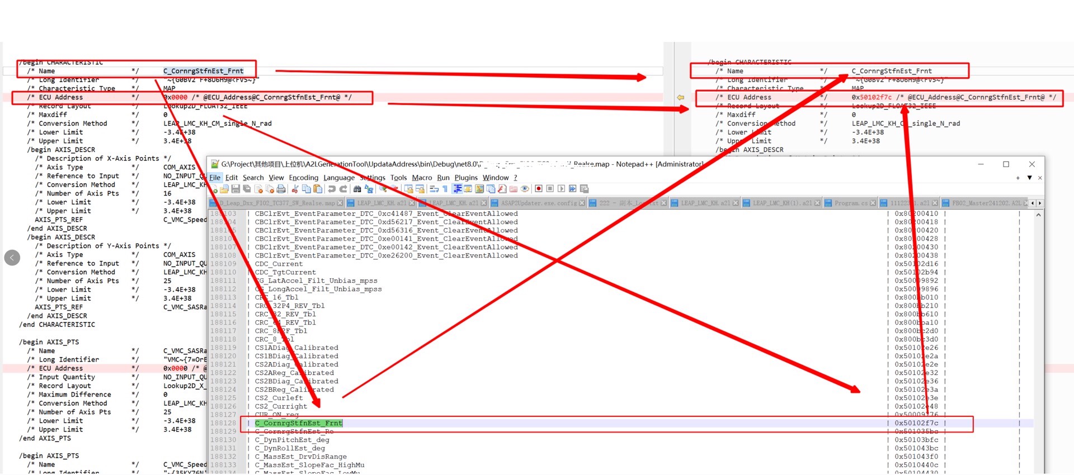Toggle synchronized vertical scrolling icon

click(409, 189)
